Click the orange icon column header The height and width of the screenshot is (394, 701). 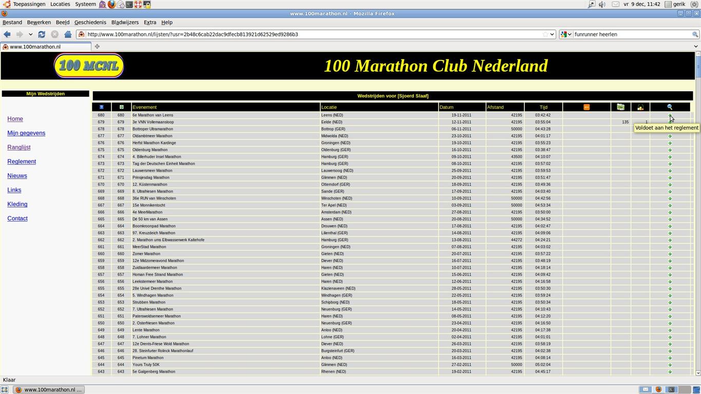586,107
